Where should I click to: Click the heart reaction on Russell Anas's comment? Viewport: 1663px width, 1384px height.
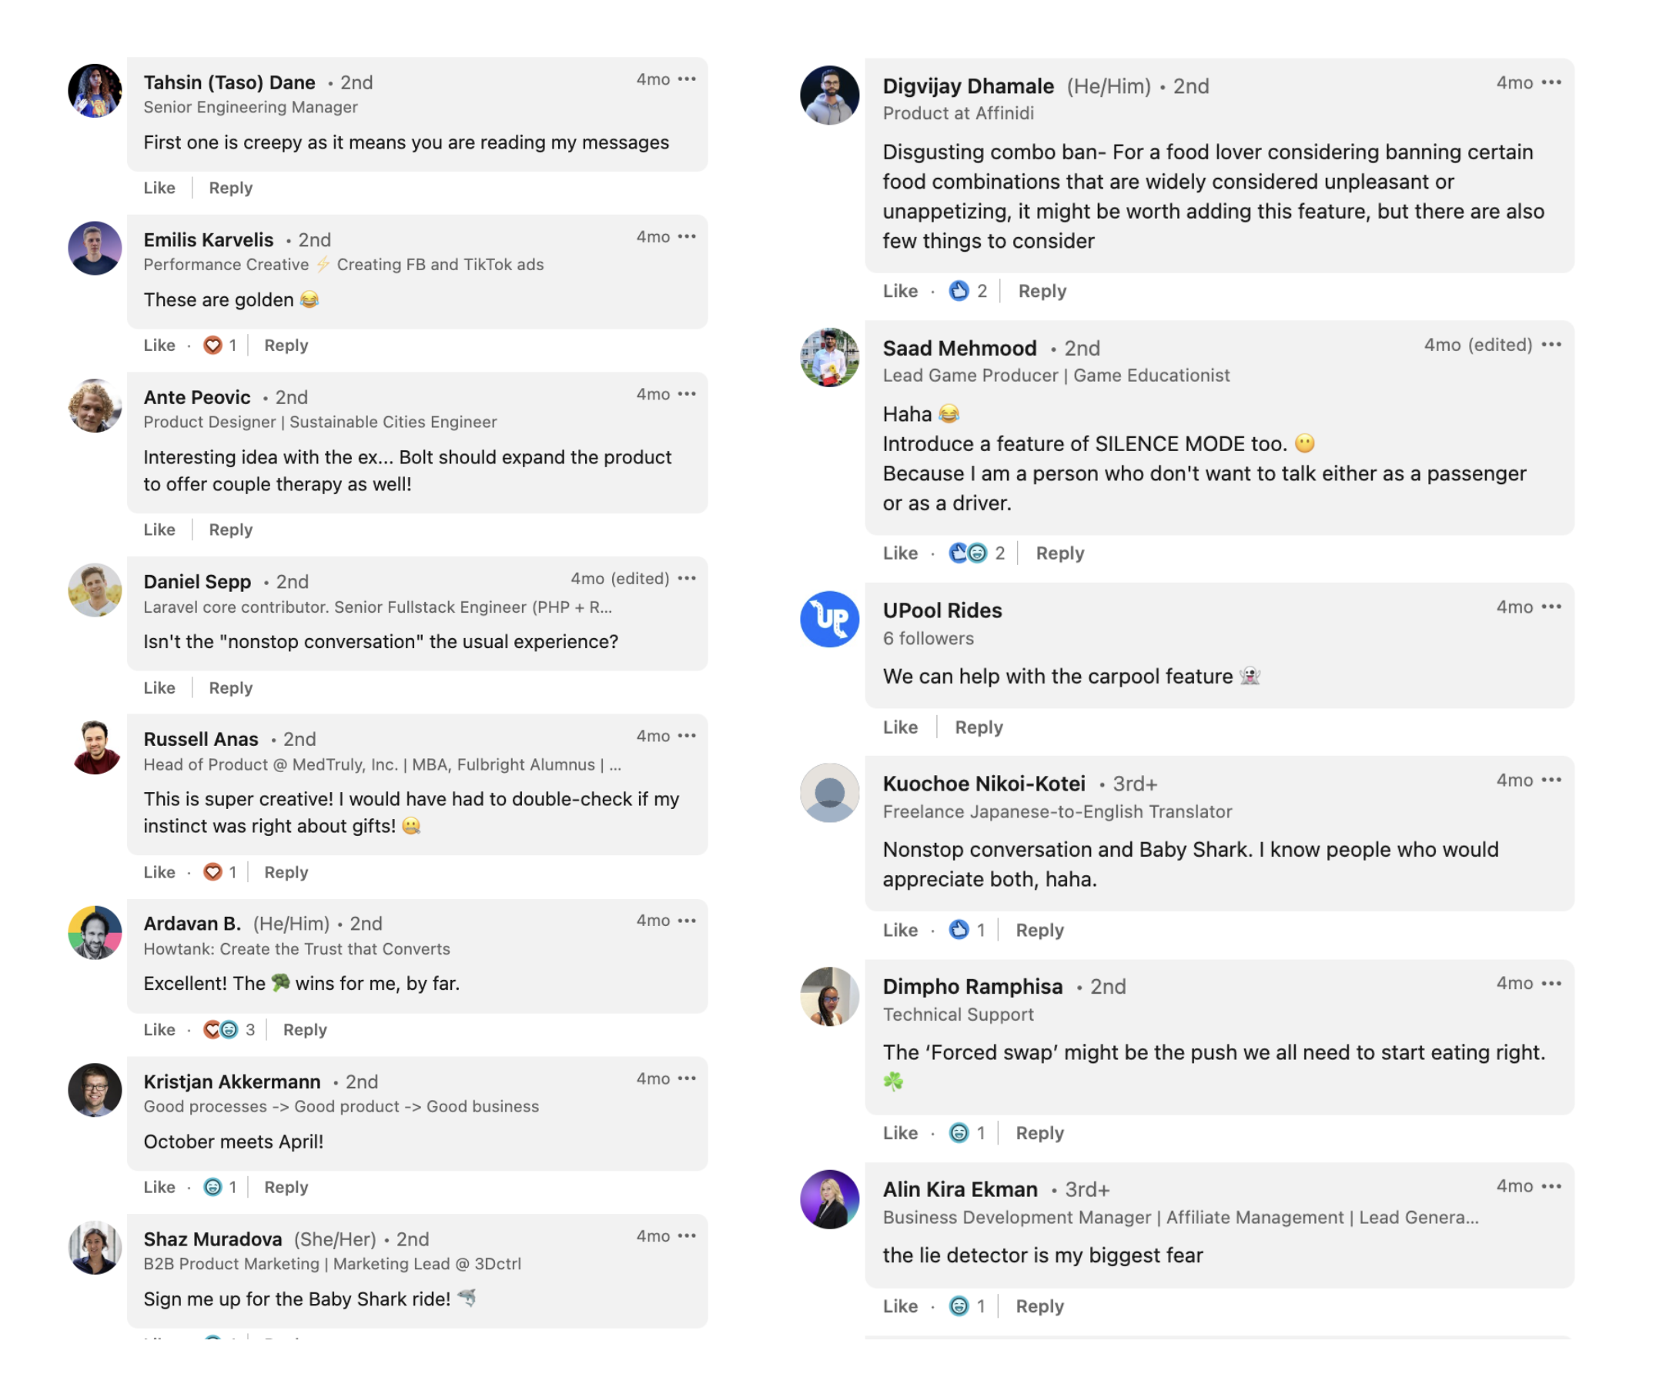click(212, 873)
